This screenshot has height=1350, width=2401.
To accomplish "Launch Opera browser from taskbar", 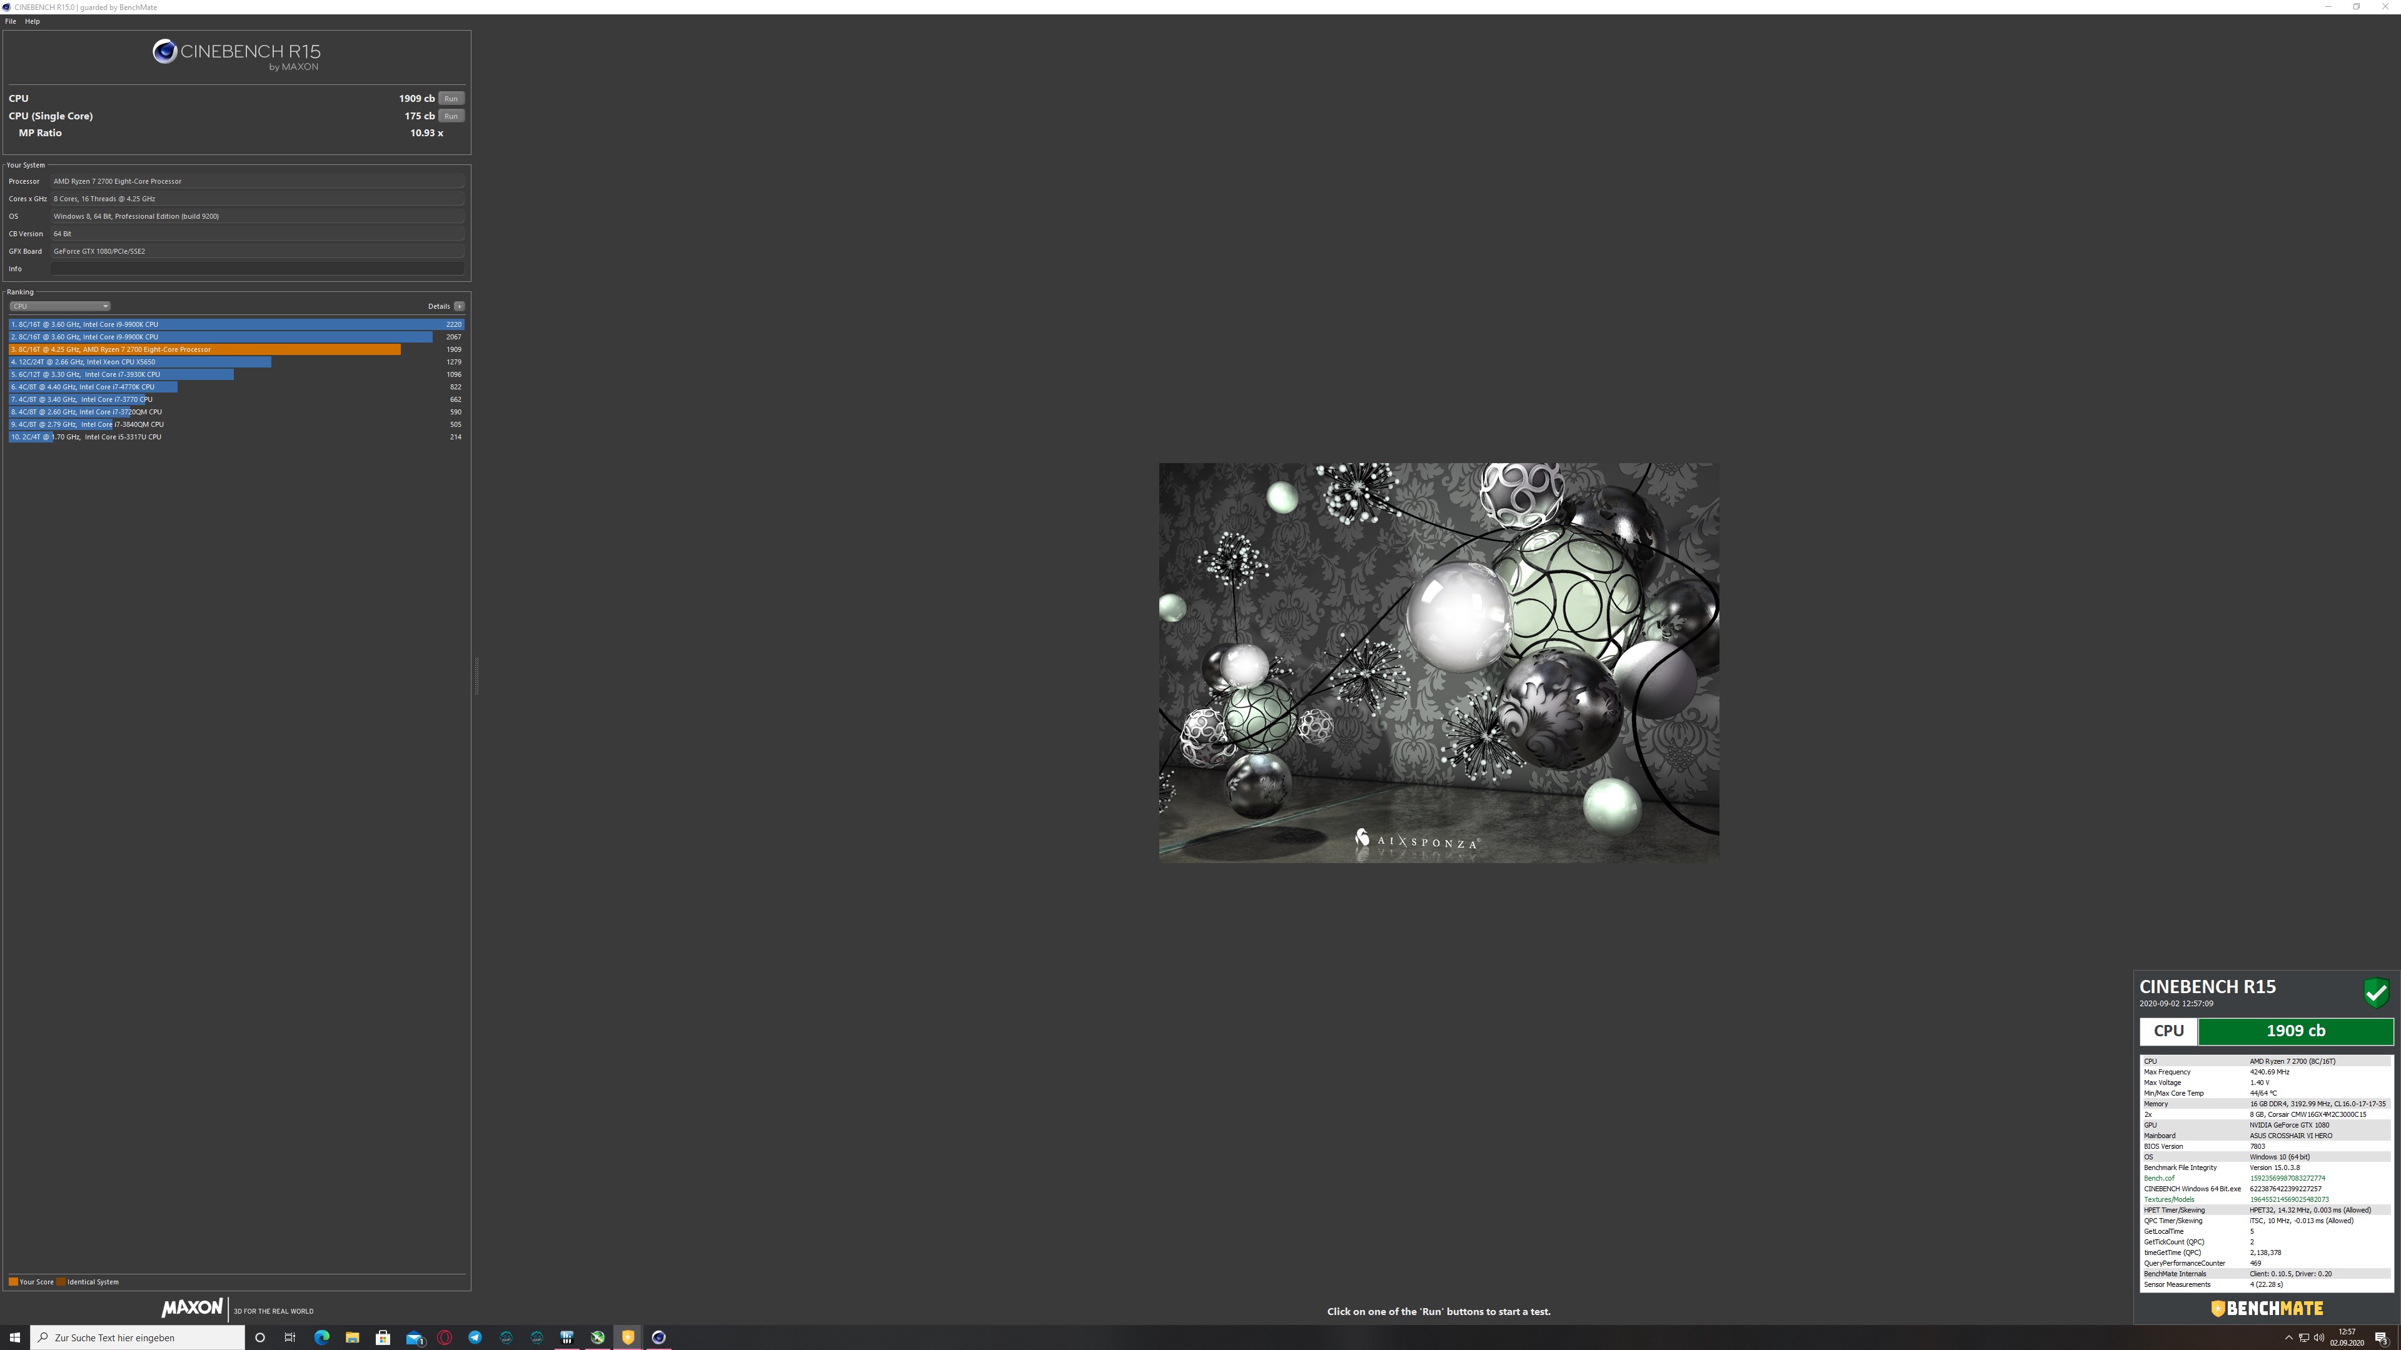I will coord(445,1338).
